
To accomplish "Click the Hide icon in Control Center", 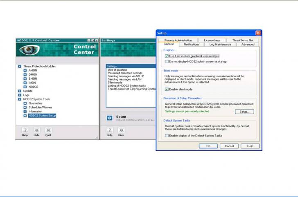I will [x=36, y=130].
